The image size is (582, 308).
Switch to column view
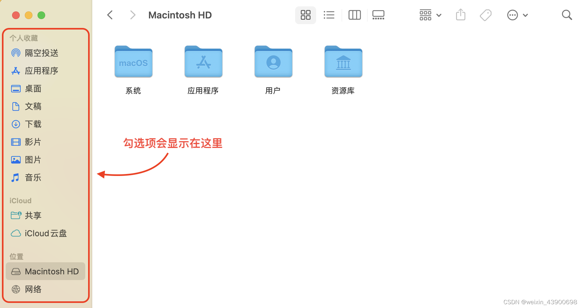point(355,15)
